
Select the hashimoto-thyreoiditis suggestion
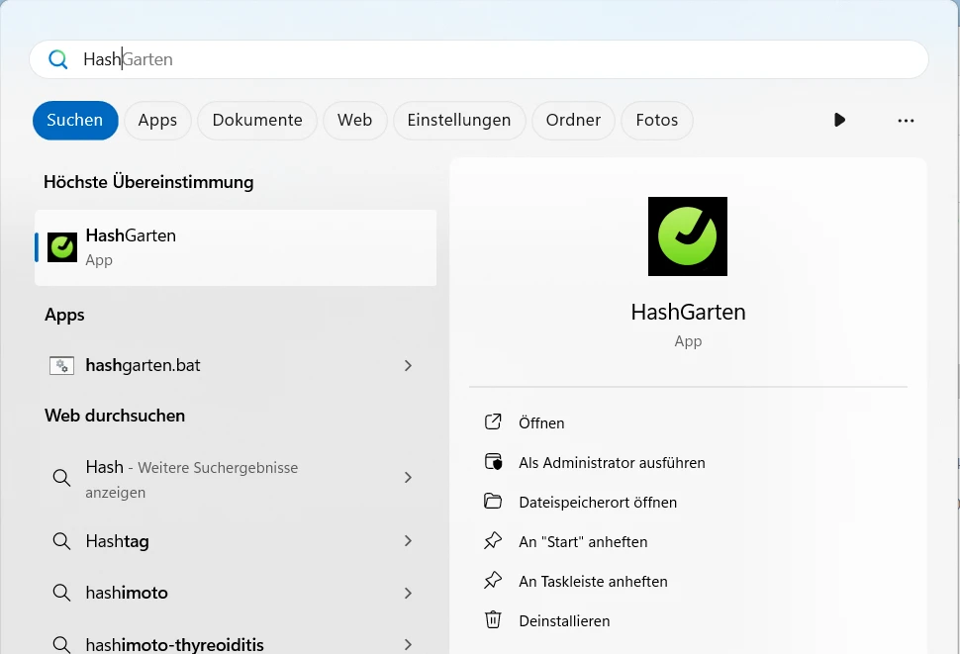point(236,644)
